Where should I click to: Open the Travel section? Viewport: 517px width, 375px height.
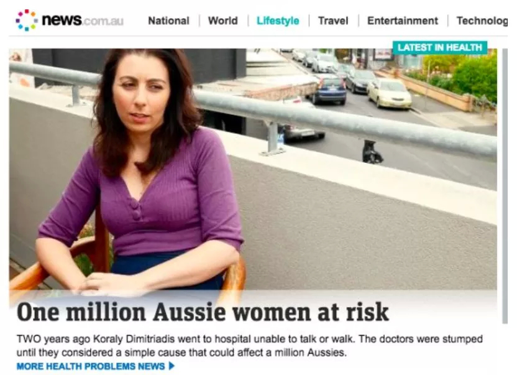[333, 21]
